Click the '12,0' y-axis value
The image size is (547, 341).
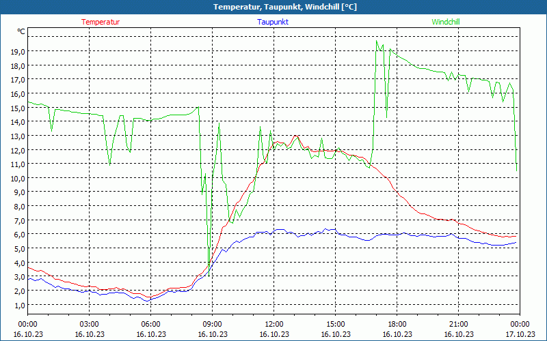(x=18, y=150)
